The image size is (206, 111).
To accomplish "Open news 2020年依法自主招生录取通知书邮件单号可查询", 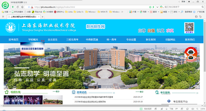I will point(94,97).
